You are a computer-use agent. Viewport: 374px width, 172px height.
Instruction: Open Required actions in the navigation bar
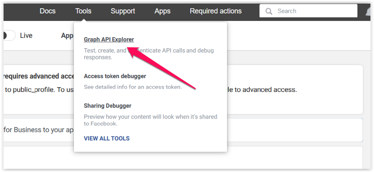point(215,11)
